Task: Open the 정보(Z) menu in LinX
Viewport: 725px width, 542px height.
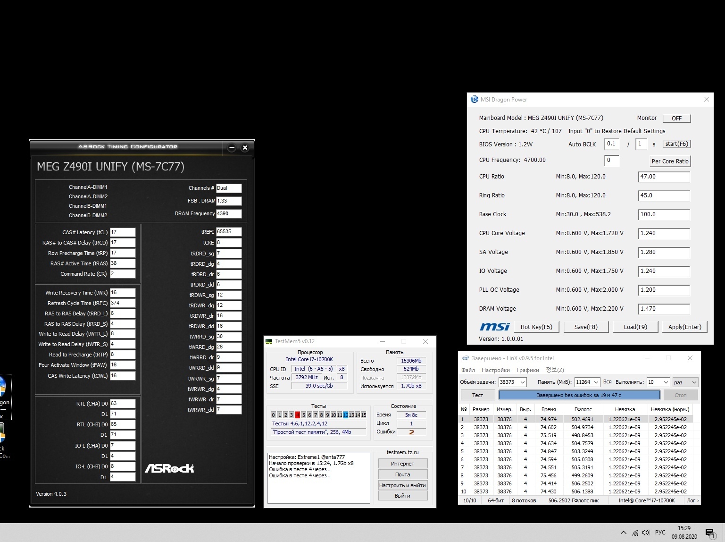Action: pyautogui.click(x=555, y=370)
